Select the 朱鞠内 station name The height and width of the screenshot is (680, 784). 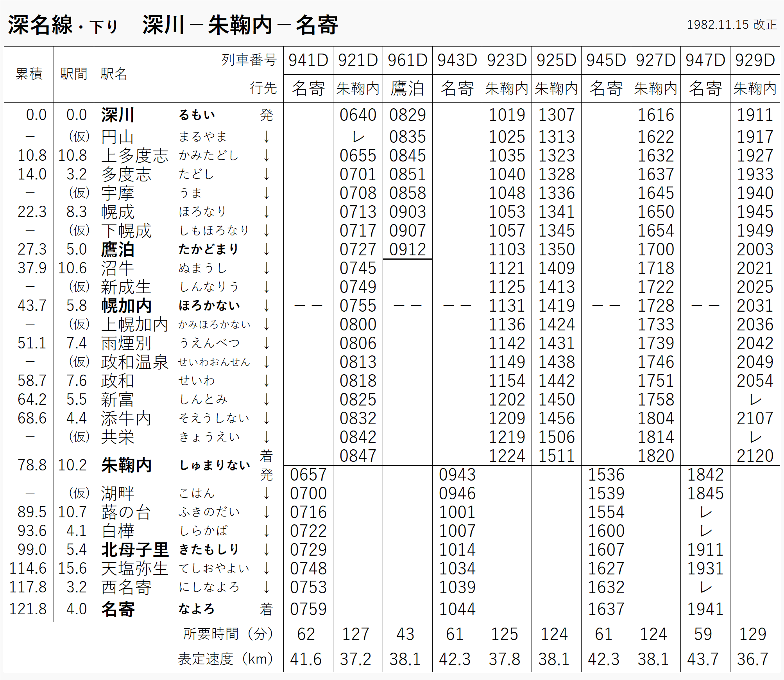126,465
